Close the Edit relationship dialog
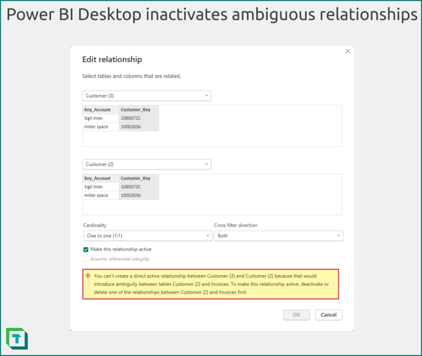Viewport: 422px width, 356px height. pyautogui.click(x=347, y=51)
